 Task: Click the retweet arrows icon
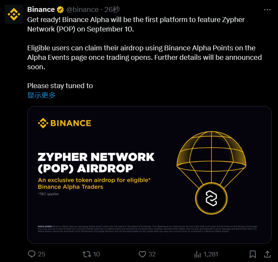86,254
